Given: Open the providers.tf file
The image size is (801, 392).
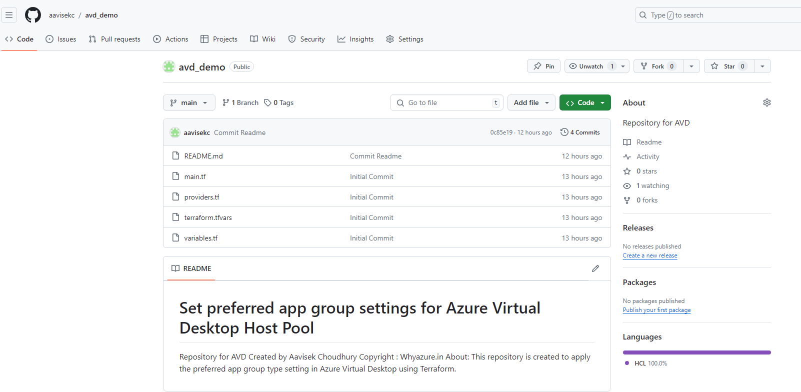Looking at the screenshot, I should tap(201, 197).
